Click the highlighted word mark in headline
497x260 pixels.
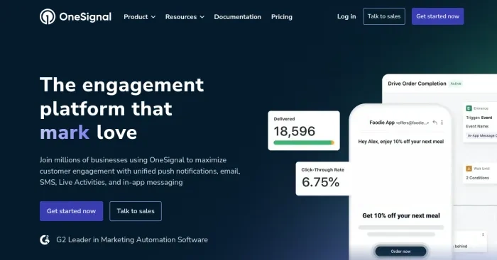pos(65,132)
